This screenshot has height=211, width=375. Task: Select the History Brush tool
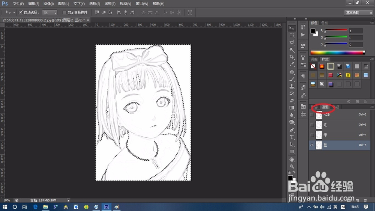[292, 93]
